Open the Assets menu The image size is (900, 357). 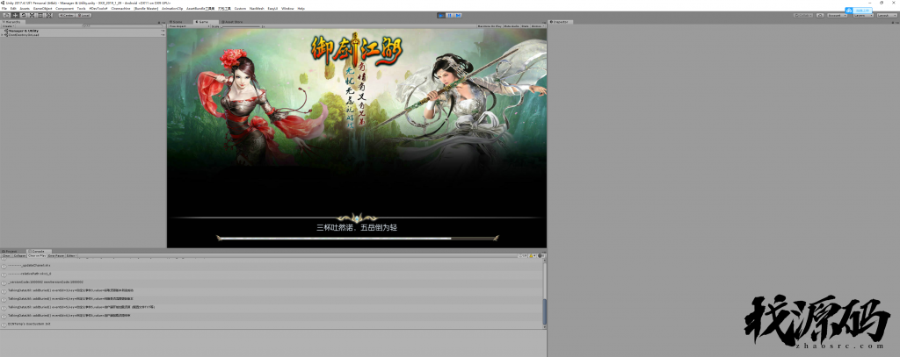click(25, 9)
